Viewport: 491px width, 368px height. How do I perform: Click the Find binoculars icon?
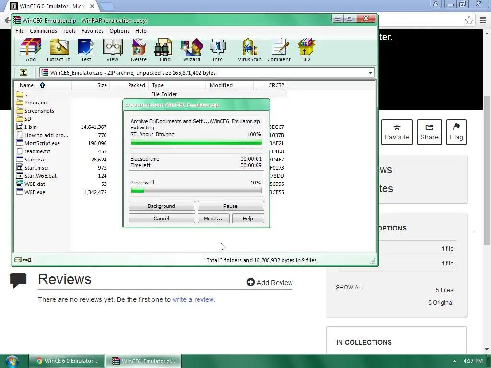tap(165, 50)
